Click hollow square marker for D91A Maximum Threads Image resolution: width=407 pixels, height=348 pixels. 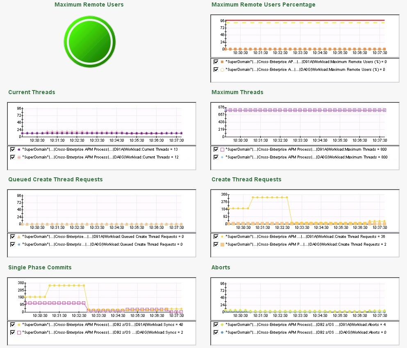[222, 149]
